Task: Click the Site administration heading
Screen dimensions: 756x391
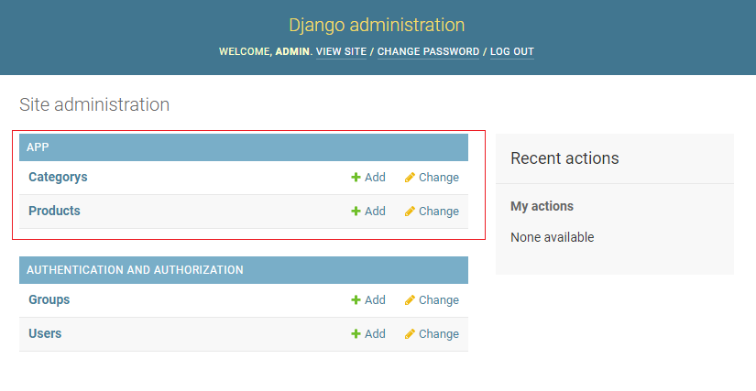Action: coord(94,104)
